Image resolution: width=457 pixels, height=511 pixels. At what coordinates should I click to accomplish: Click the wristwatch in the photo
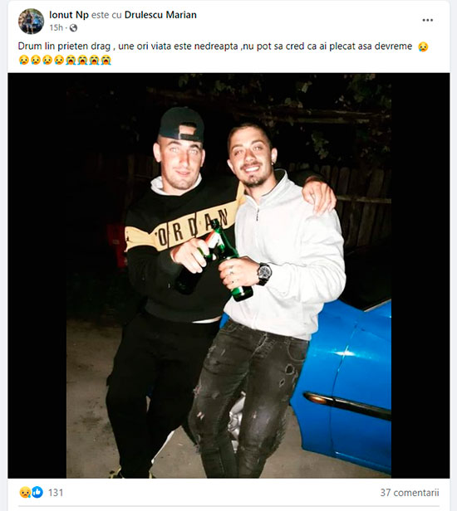click(x=263, y=273)
